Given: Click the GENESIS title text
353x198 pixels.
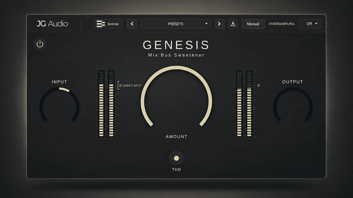Looking at the screenshot, I should pyautogui.click(x=176, y=45).
